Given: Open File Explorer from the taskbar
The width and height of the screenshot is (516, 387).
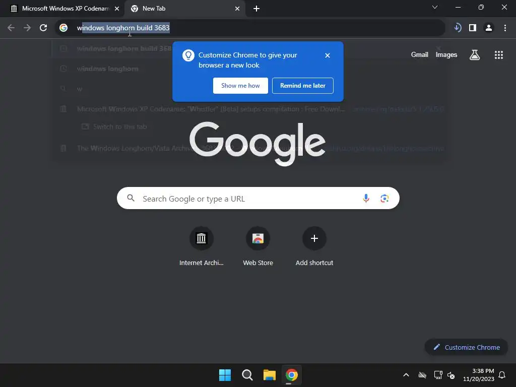Looking at the screenshot, I should [x=269, y=375].
